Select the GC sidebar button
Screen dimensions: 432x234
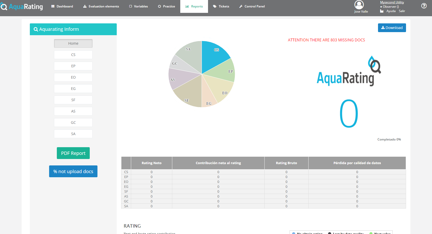point(73,123)
